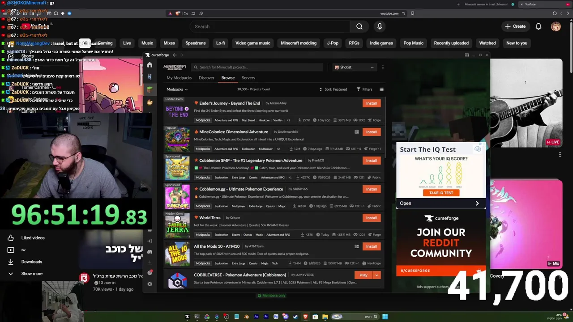This screenshot has height=322, width=573.
Task: Open CurseForge home icon in sidebar
Action: [150, 65]
